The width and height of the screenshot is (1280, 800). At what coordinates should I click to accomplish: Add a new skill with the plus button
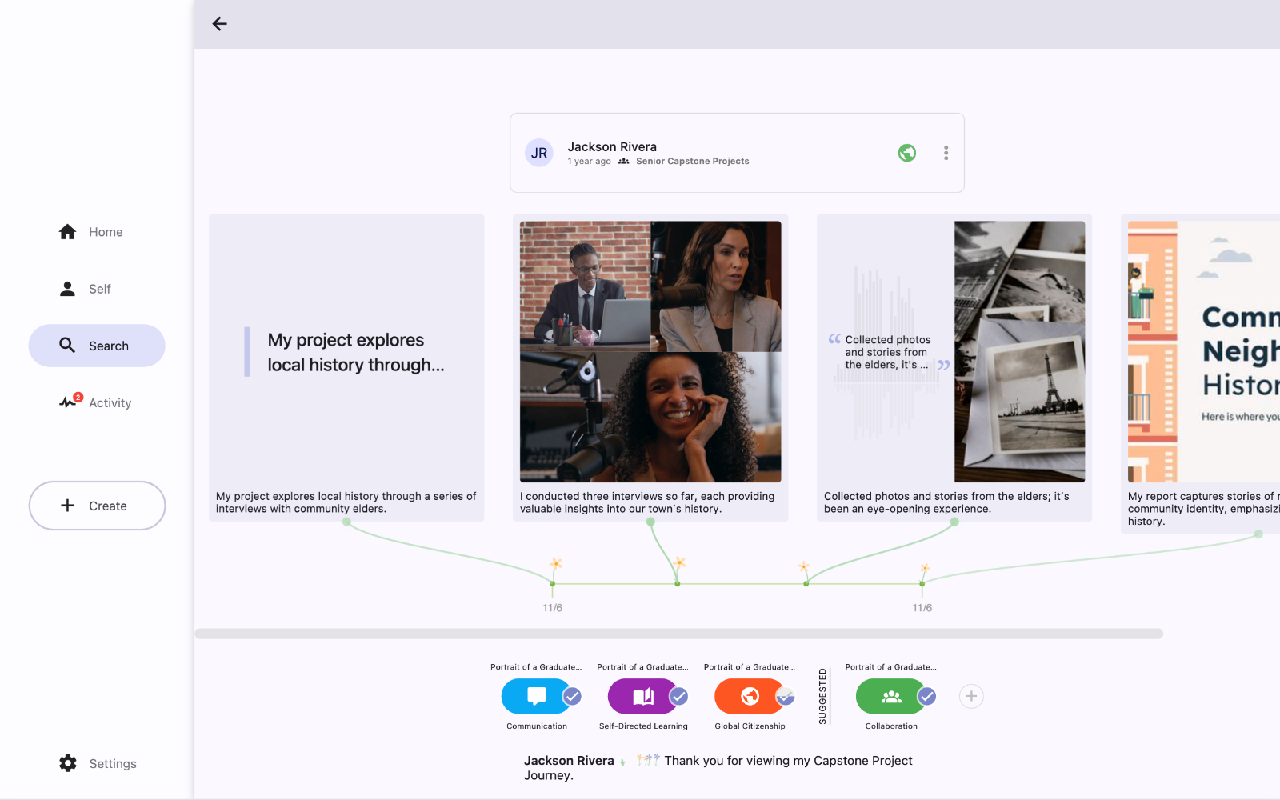click(x=971, y=696)
